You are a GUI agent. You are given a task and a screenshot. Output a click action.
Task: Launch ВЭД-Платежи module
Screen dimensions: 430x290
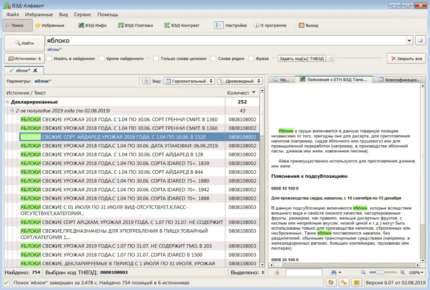coord(135,25)
